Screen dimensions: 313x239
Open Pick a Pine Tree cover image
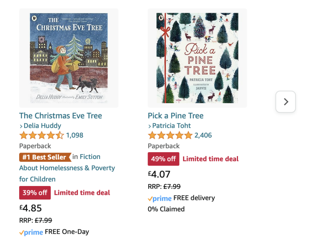[197, 58]
